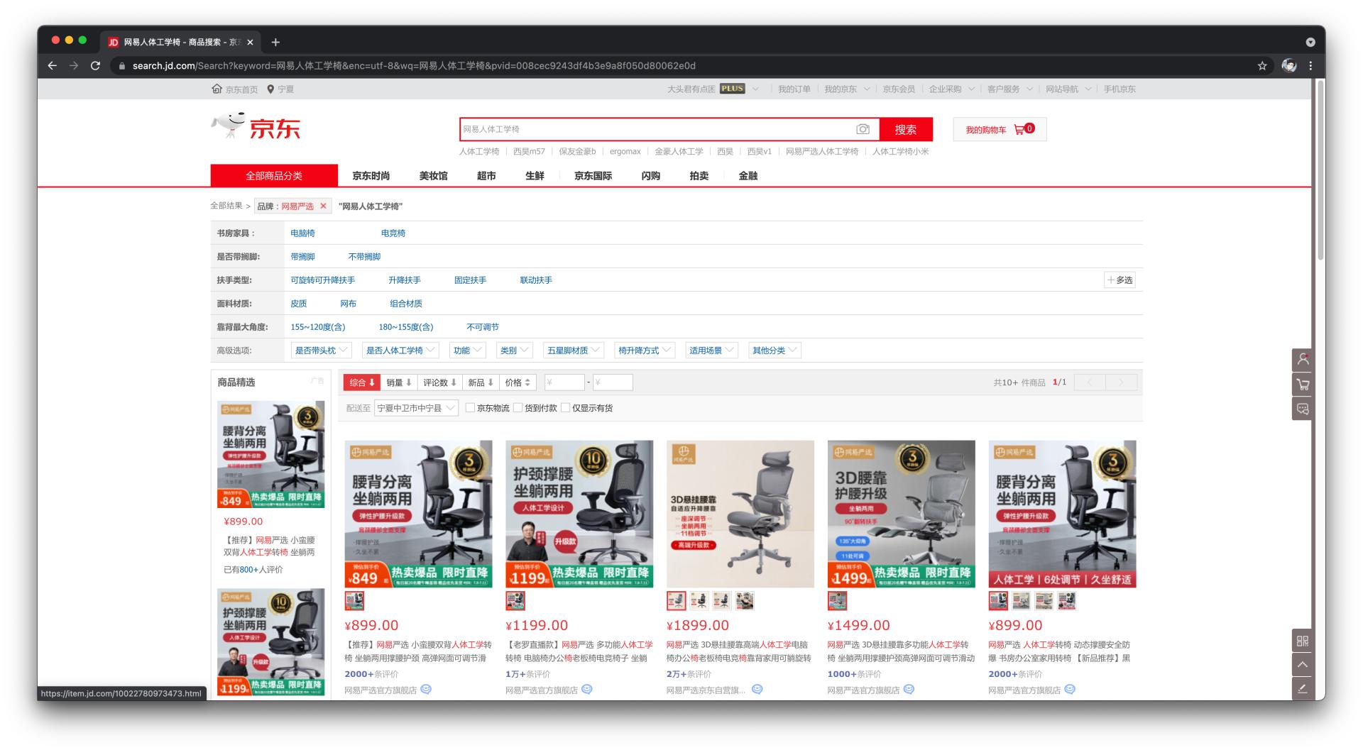Click the sidebar back-to-top arrow
The height and width of the screenshot is (750, 1363).
1303,665
